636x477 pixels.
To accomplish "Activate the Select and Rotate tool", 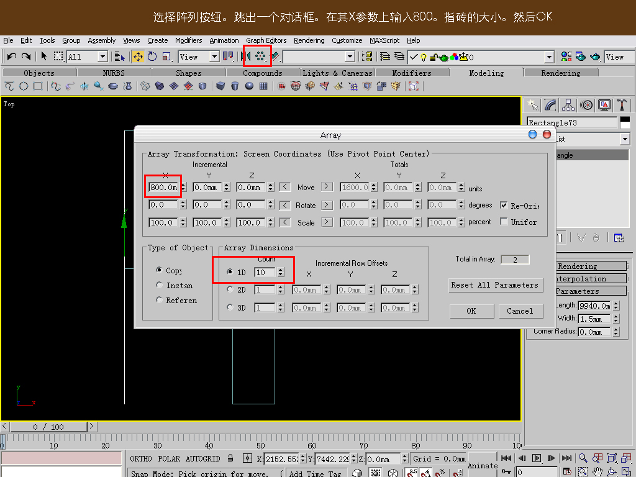I will (152, 57).
